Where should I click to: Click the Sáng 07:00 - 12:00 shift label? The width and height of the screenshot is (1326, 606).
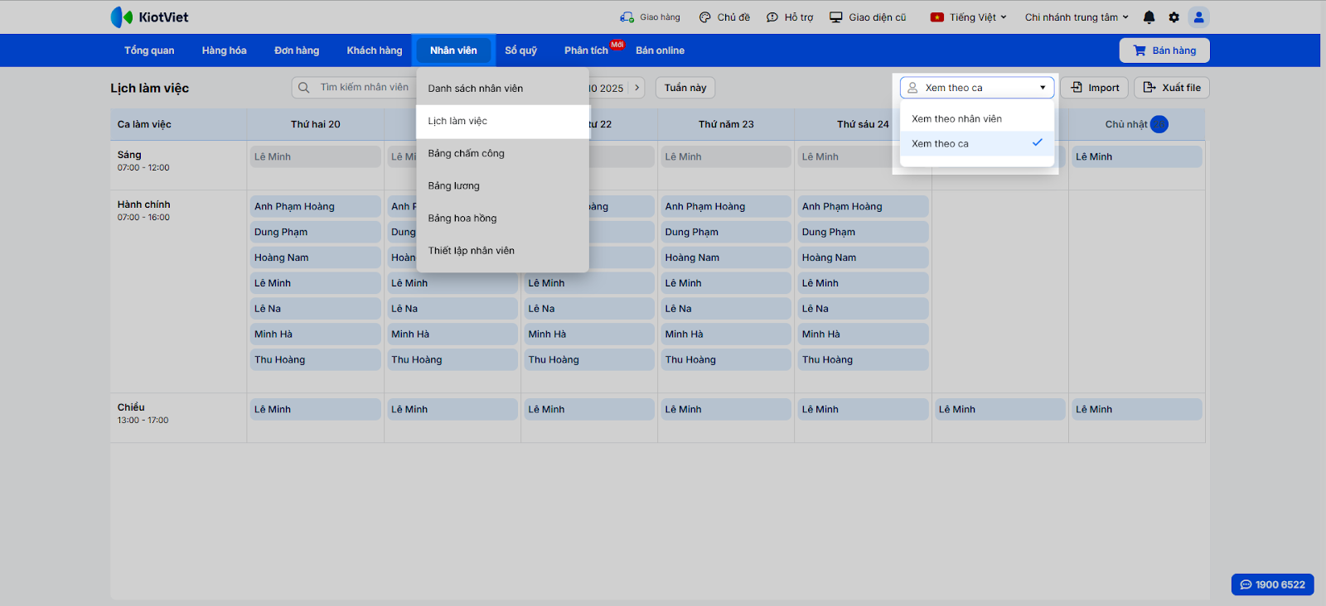143,161
